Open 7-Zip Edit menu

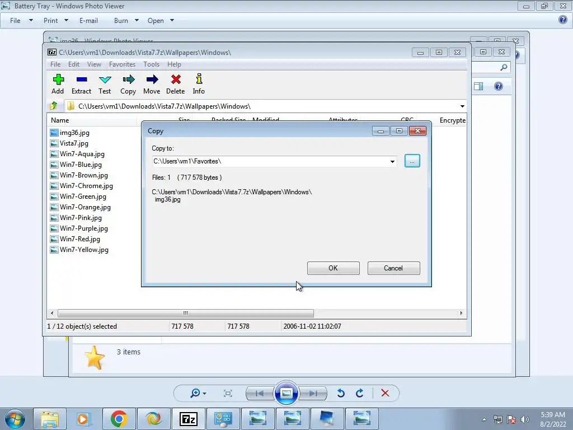click(74, 64)
